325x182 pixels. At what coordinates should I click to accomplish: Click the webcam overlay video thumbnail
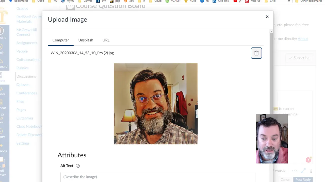(272, 139)
